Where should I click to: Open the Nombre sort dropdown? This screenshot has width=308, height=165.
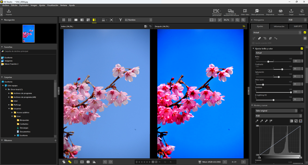pyautogui.click(x=138, y=20)
